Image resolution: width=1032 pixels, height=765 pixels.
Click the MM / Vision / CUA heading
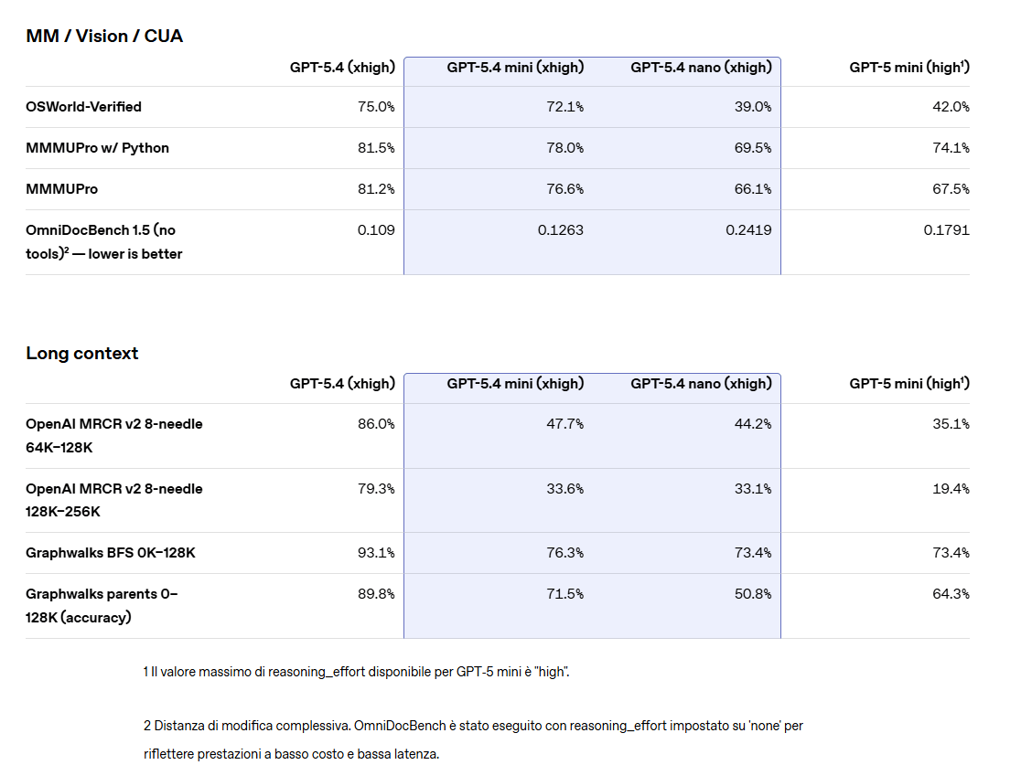(104, 36)
